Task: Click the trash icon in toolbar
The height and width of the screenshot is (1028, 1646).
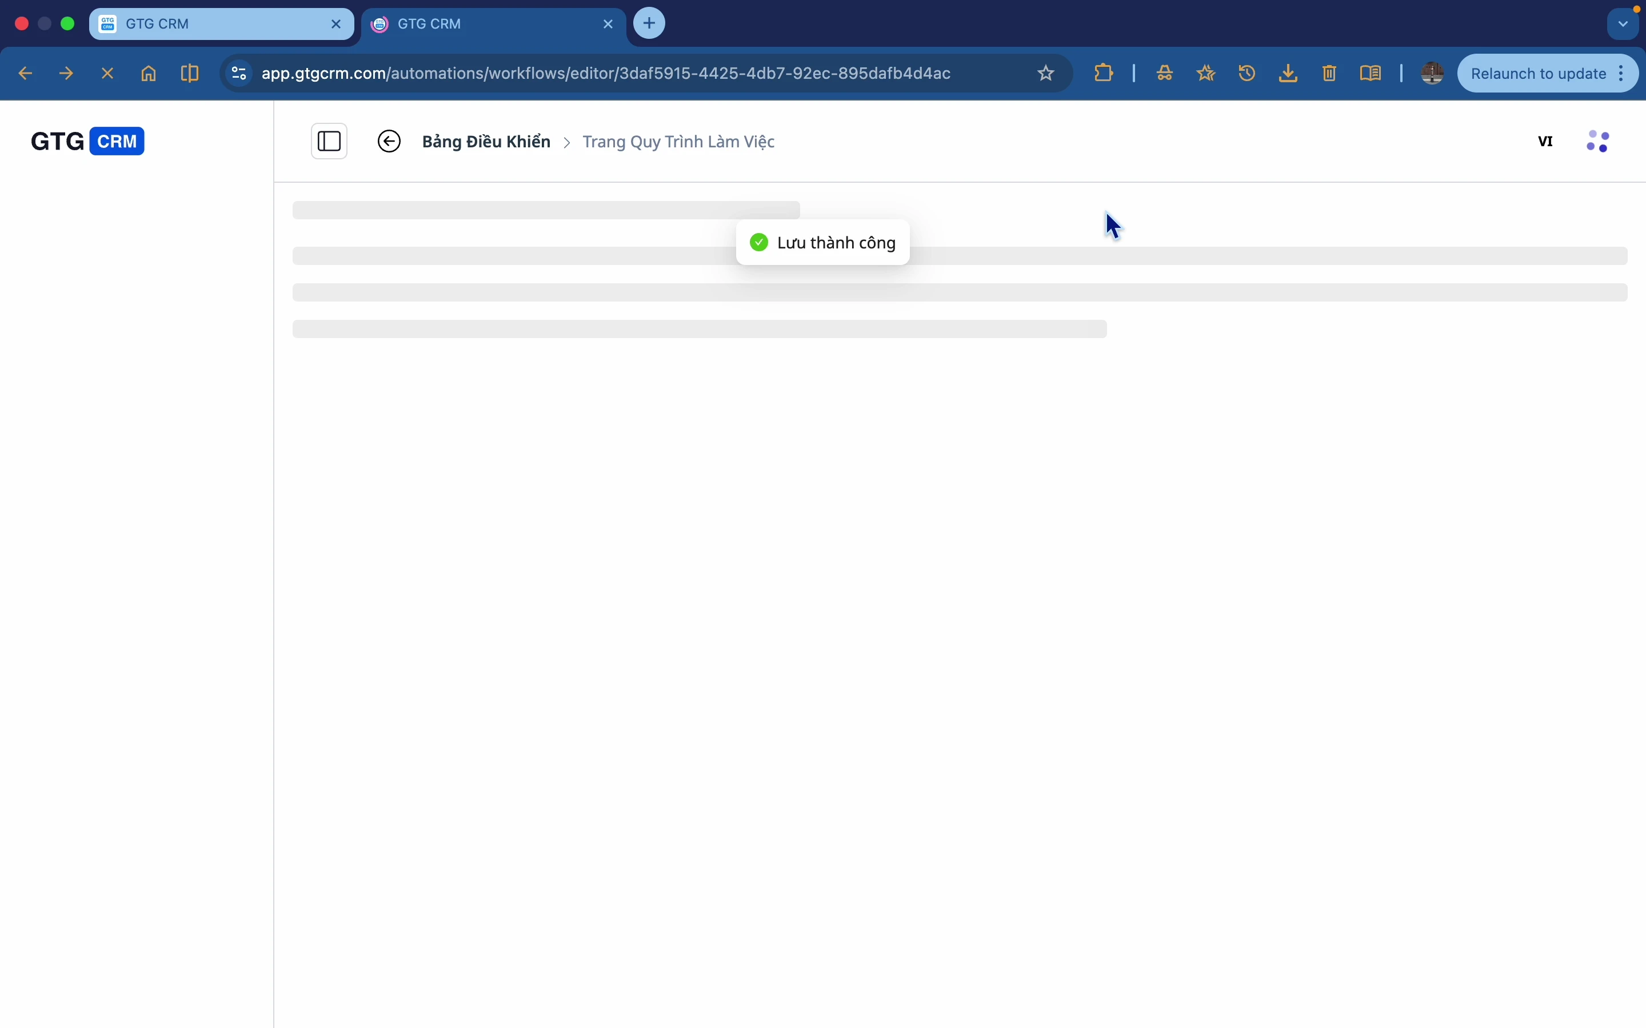Action: point(1331,74)
